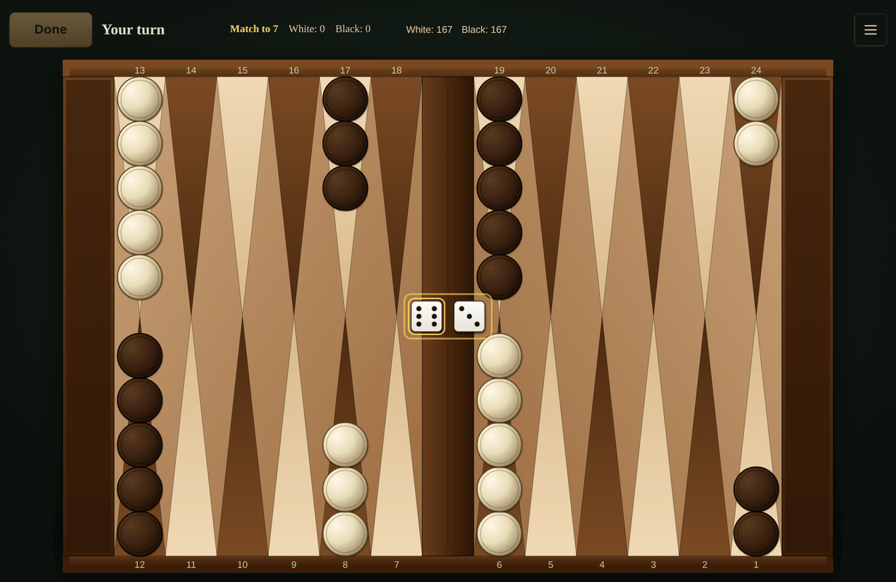Click the Match to 7 label
Image resolution: width=896 pixels, height=582 pixels.
[x=254, y=29]
